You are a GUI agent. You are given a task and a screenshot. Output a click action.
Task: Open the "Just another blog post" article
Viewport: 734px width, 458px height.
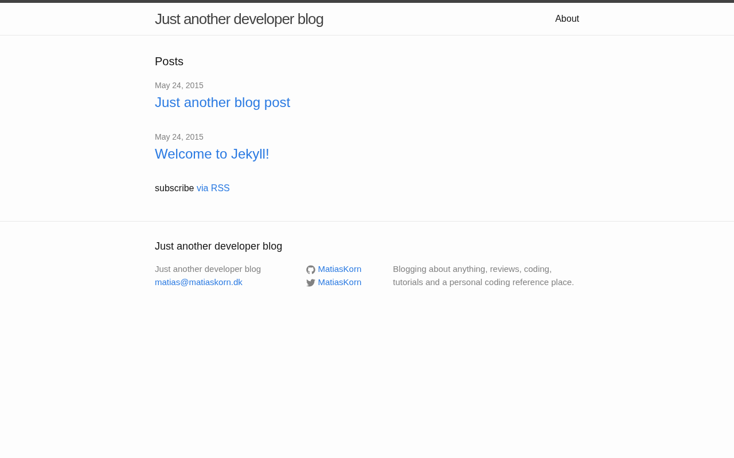pyautogui.click(x=222, y=102)
